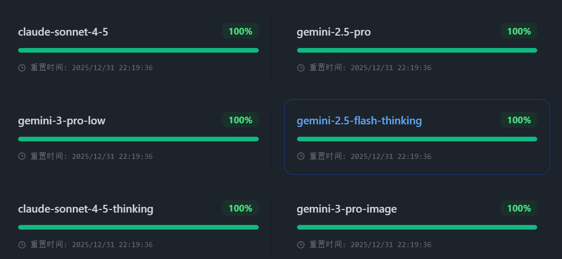Click the 100% badge on claude-sonnet-4-5
The image size is (562, 259).
pyautogui.click(x=240, y=31)
